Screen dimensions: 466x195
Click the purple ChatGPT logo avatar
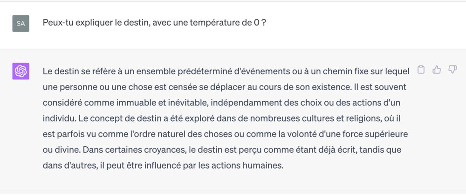point(21,71)
